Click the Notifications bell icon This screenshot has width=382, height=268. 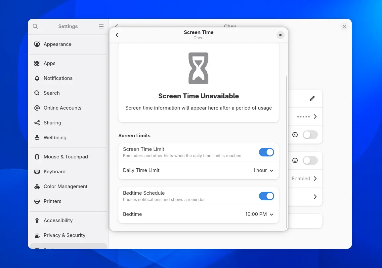[37, 78]
